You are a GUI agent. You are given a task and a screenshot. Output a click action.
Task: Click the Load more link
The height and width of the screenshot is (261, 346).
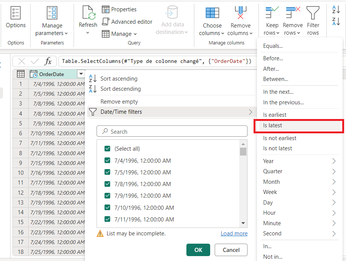[234, 234]
